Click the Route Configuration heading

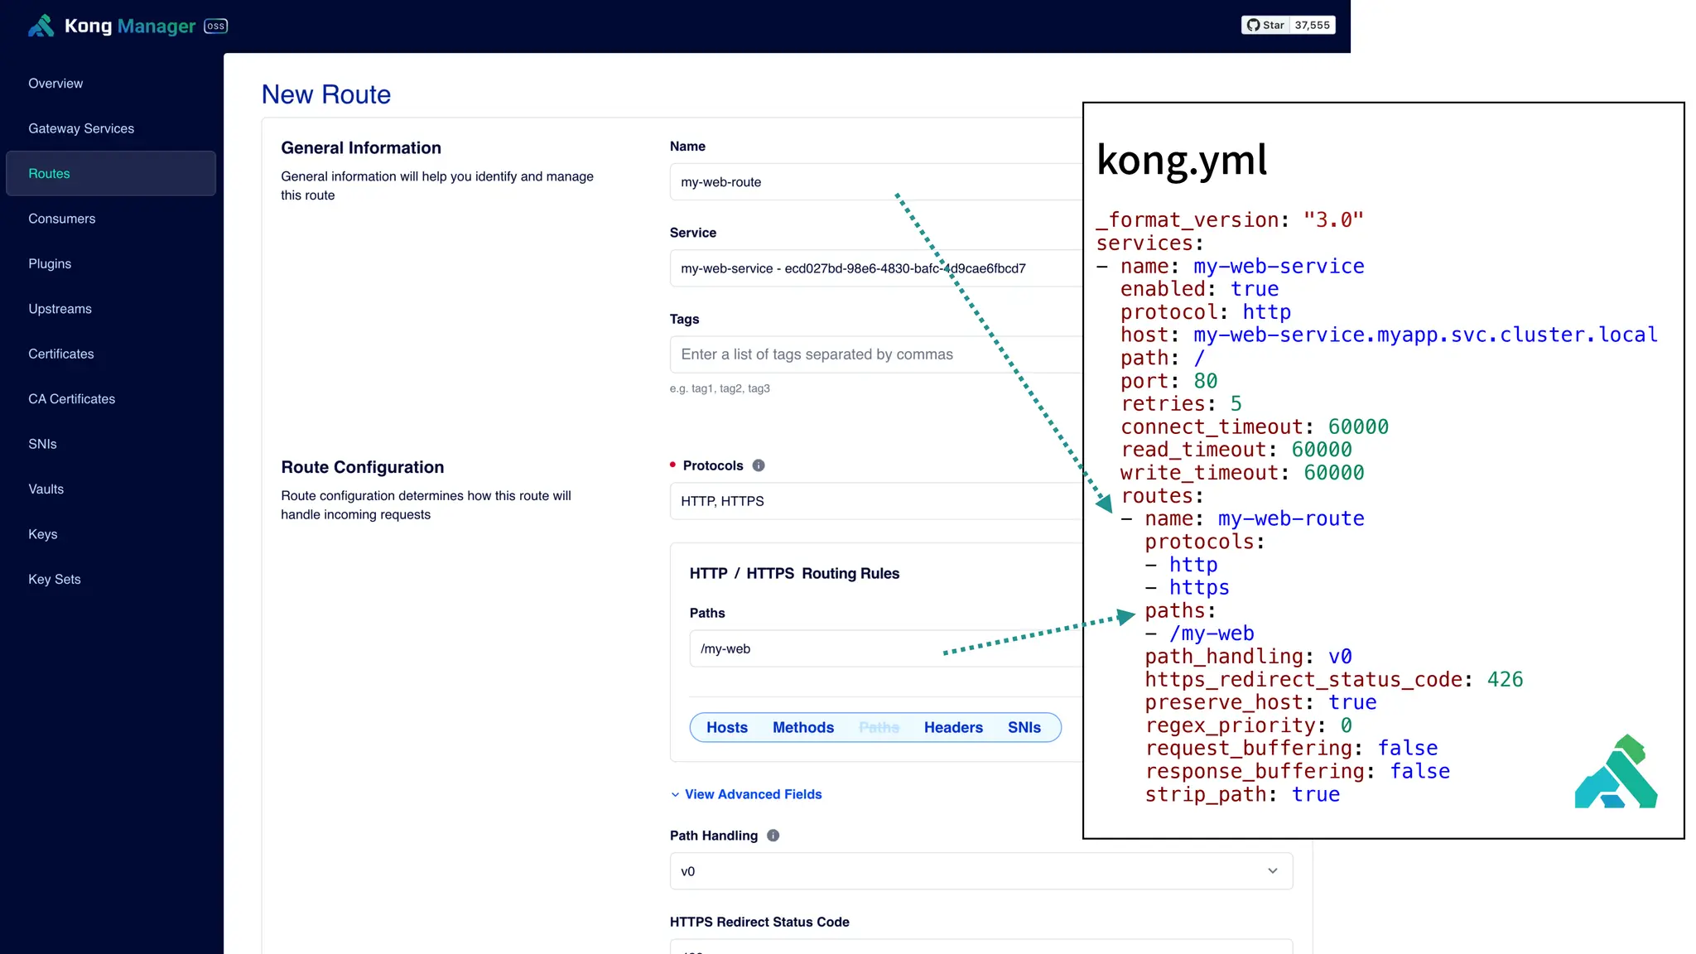pos(363,467)
